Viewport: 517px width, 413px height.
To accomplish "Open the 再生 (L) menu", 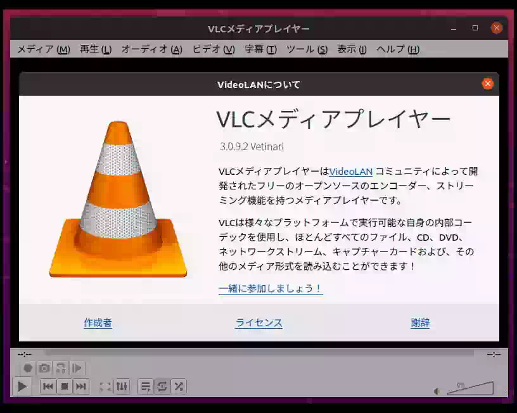I will click(x=96, y=49).
